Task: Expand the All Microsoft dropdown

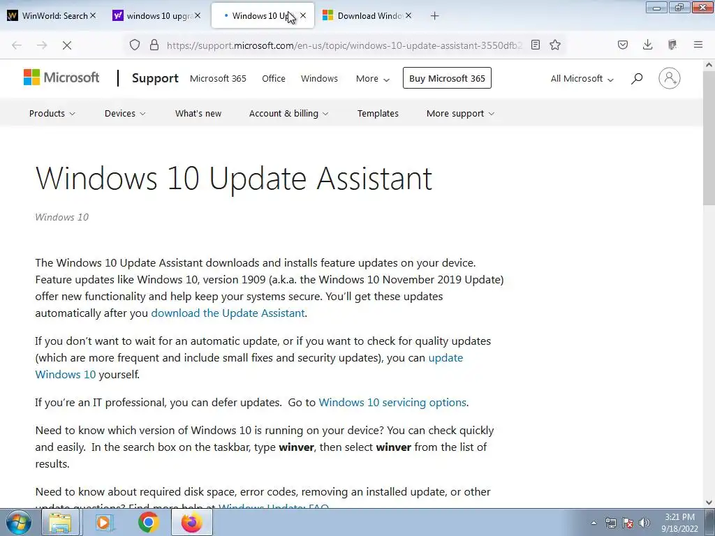Action: click(582, 78)
